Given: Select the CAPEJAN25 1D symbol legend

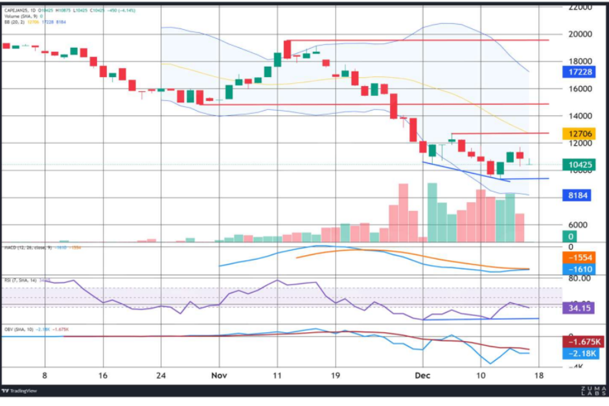Looking at the screenshot, I should click(70, 10).
